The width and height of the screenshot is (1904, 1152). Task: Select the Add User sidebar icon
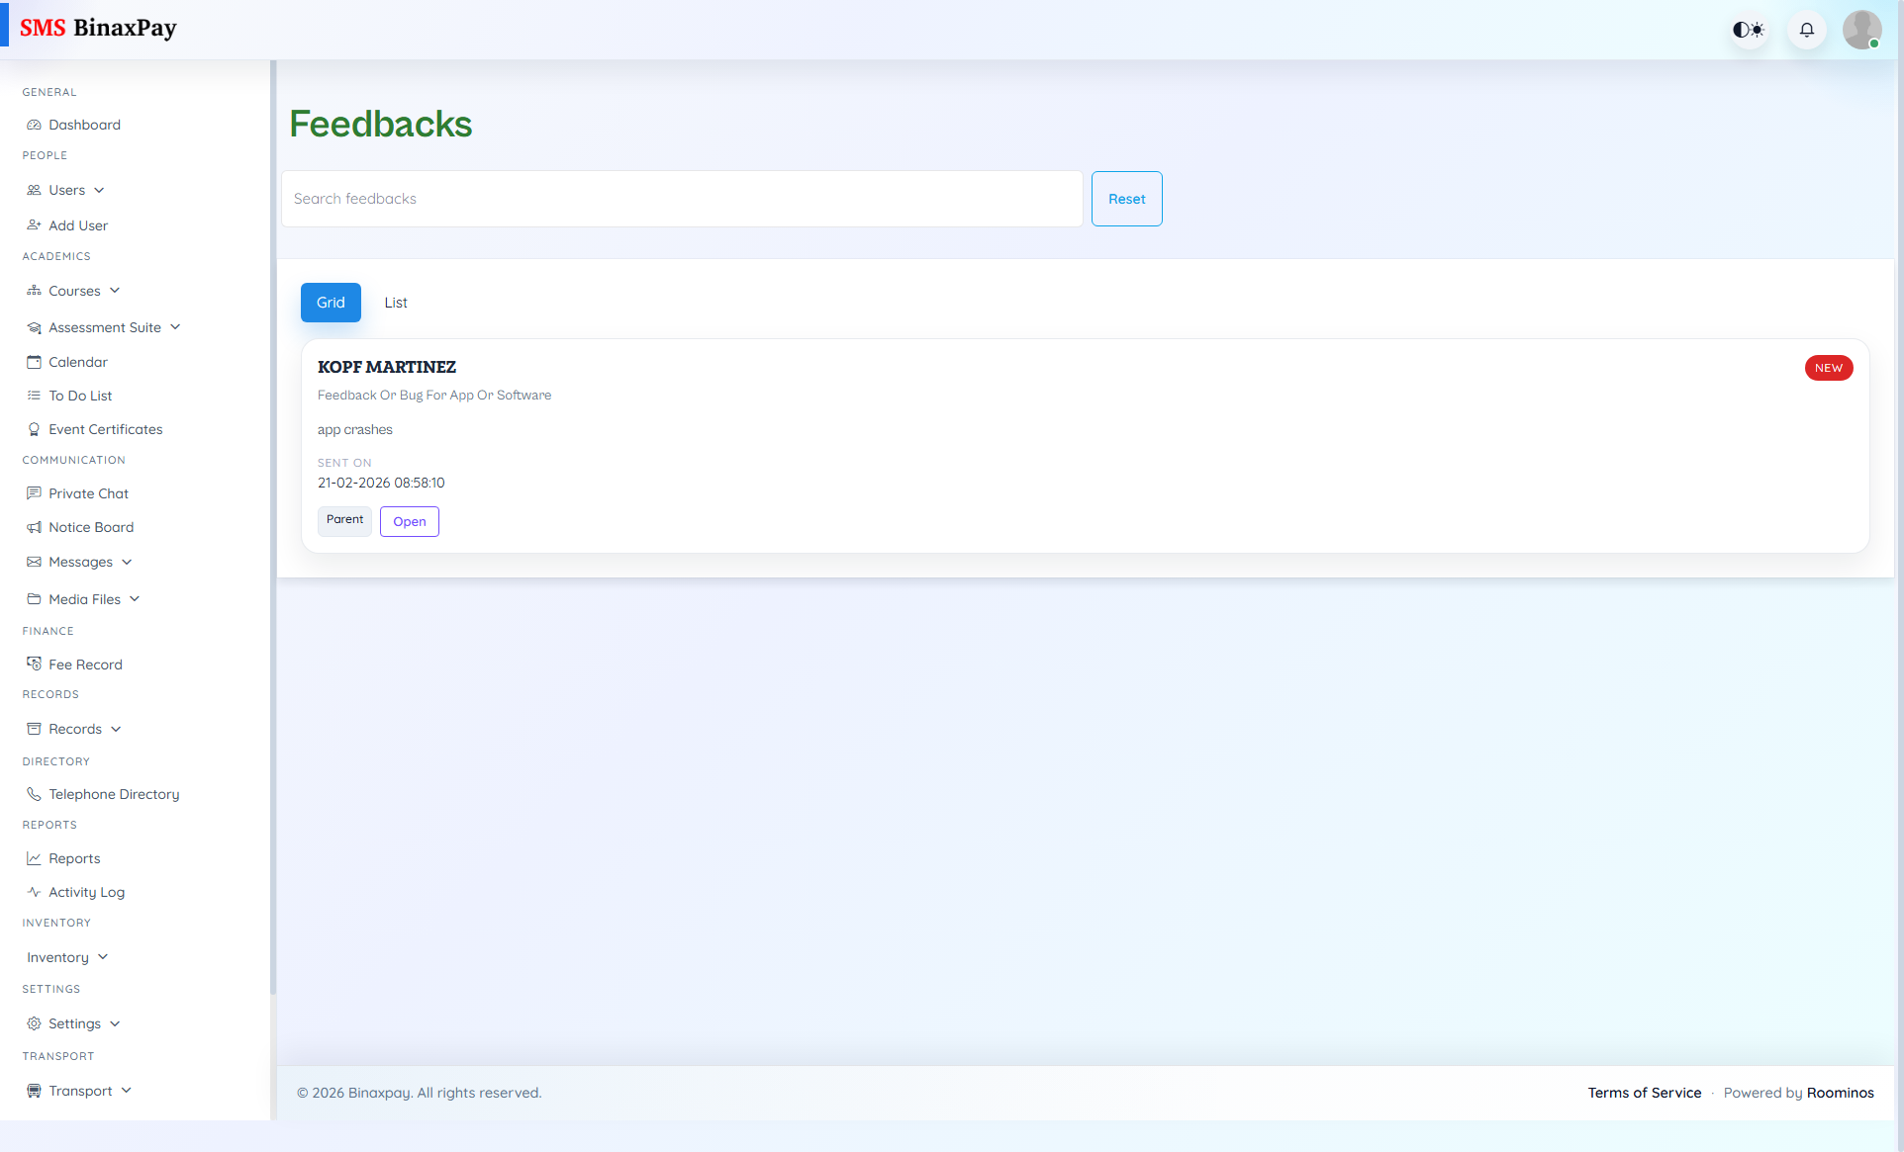tap(35, 225)
